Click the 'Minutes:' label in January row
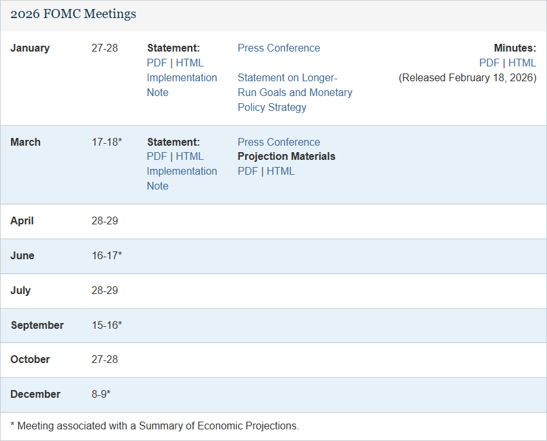The height and width of the screenshot is (441, 547). point(515,48)
